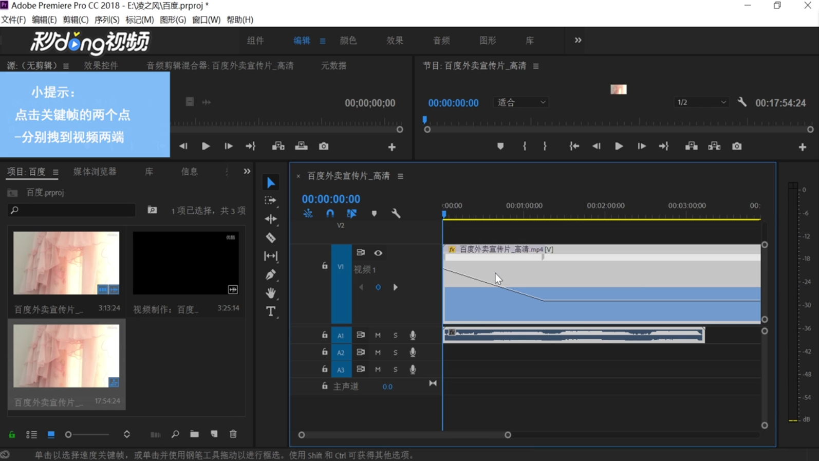Select the Slip tool
Viewport: 819px width, 461px height.
pos(271,256)
